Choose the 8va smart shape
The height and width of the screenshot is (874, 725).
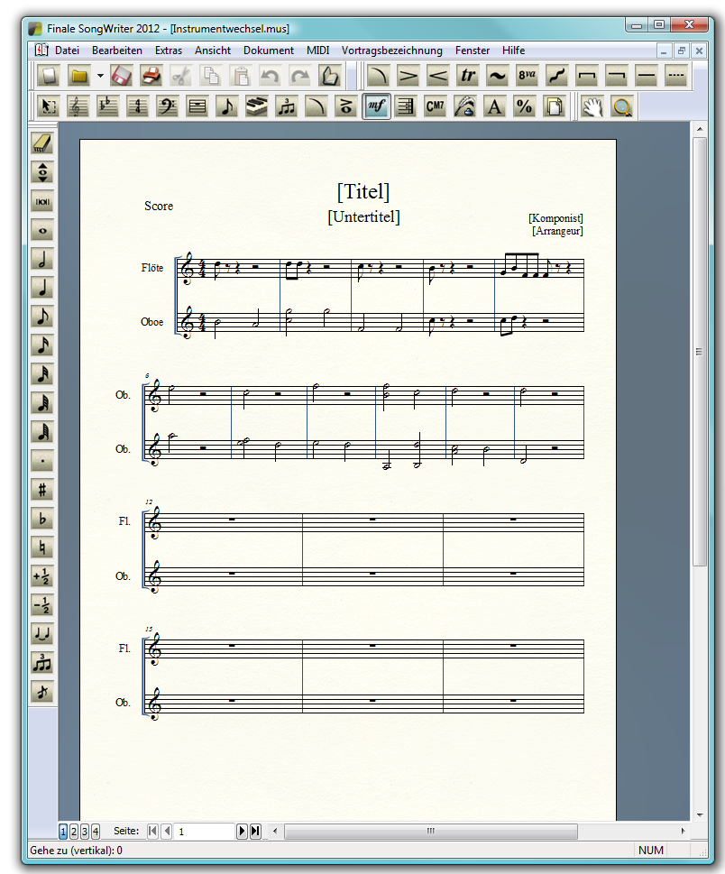(528, 75)
